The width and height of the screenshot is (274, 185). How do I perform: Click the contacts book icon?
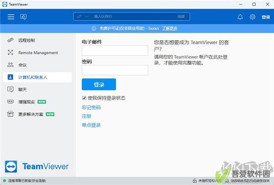(x=11, y=77)
